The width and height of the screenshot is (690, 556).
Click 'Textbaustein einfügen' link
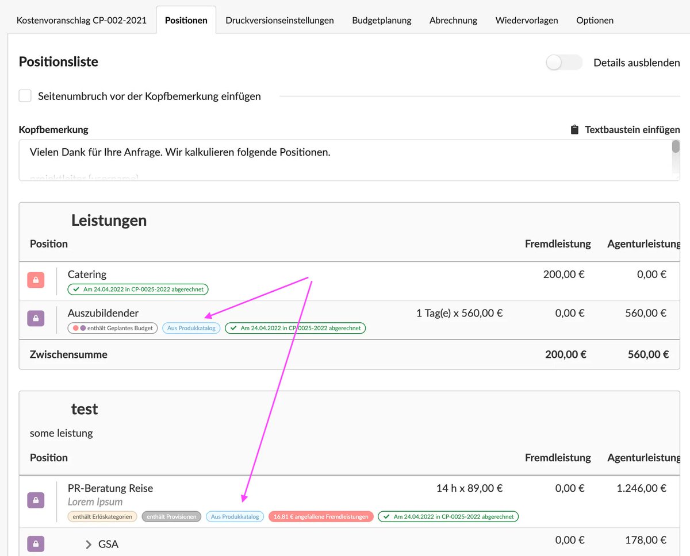[632, 130]
